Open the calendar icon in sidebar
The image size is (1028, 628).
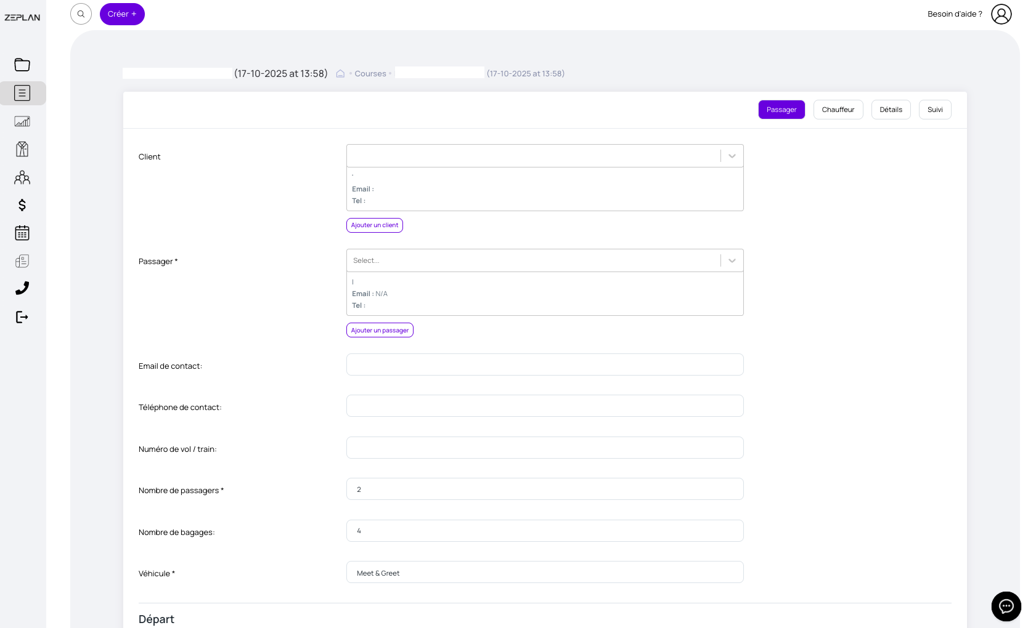pyautogui.click(x=22, y=233)
